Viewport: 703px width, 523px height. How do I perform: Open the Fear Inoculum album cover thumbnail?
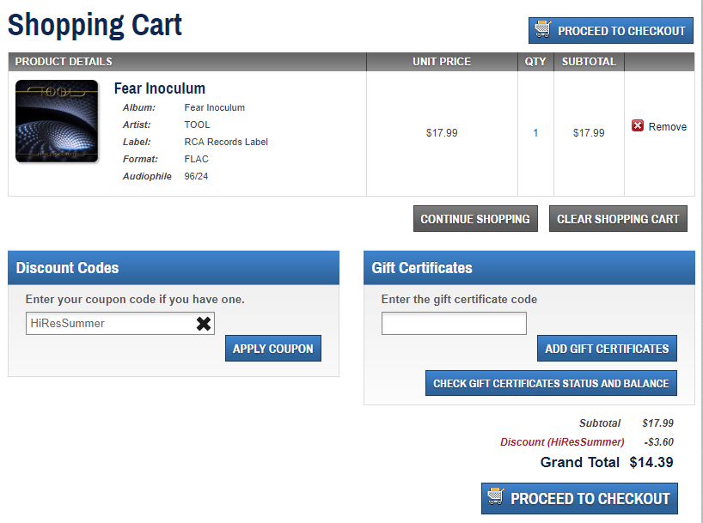pos(57,121)
